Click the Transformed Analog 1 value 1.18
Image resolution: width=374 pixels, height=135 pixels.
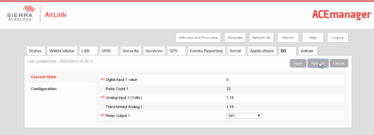pos(230,107)
